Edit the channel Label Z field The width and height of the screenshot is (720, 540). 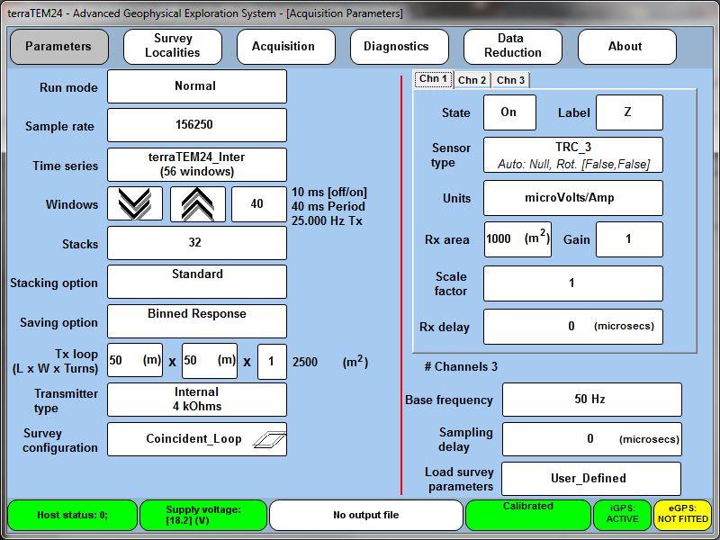pos(629,112)
